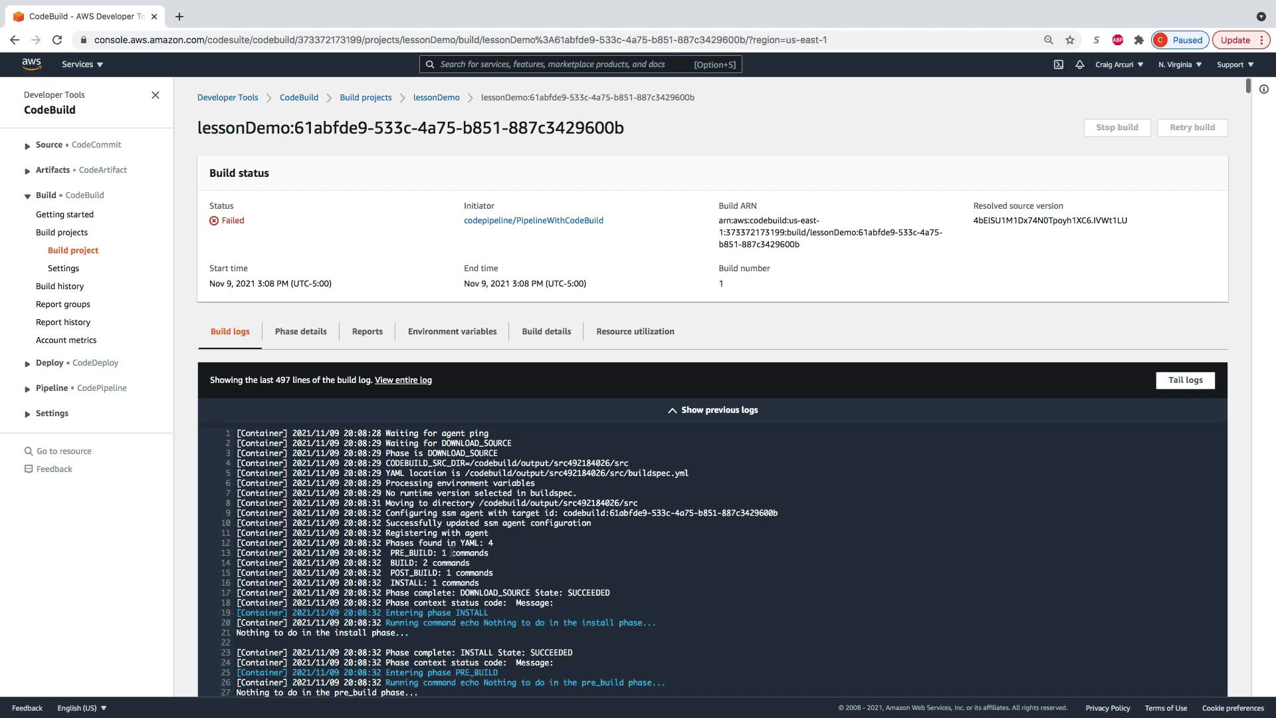This screenshot has width=1276, height=718.
Task: Expand the Pipeline CodePipeline section
Action: (27, 389)
